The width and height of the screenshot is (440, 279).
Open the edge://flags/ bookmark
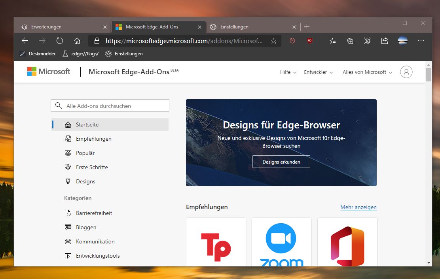(x=81, y=54)
